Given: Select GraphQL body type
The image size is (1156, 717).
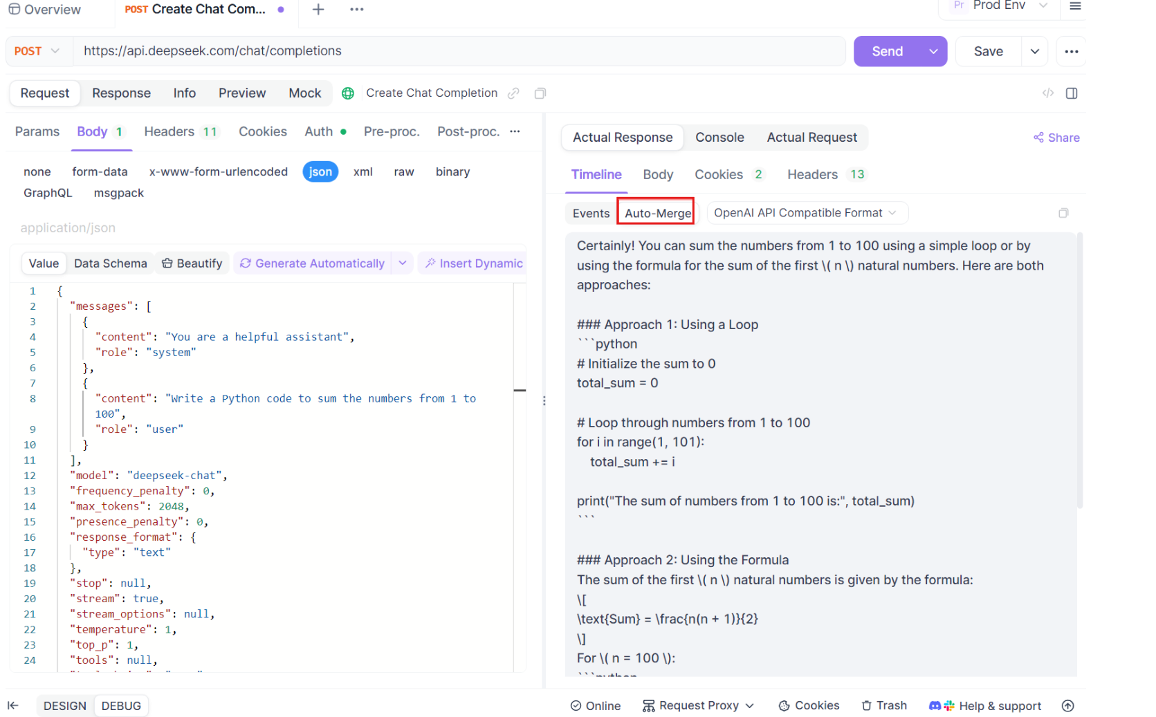Looking at the screenshot, I should [x=48, y=193].
